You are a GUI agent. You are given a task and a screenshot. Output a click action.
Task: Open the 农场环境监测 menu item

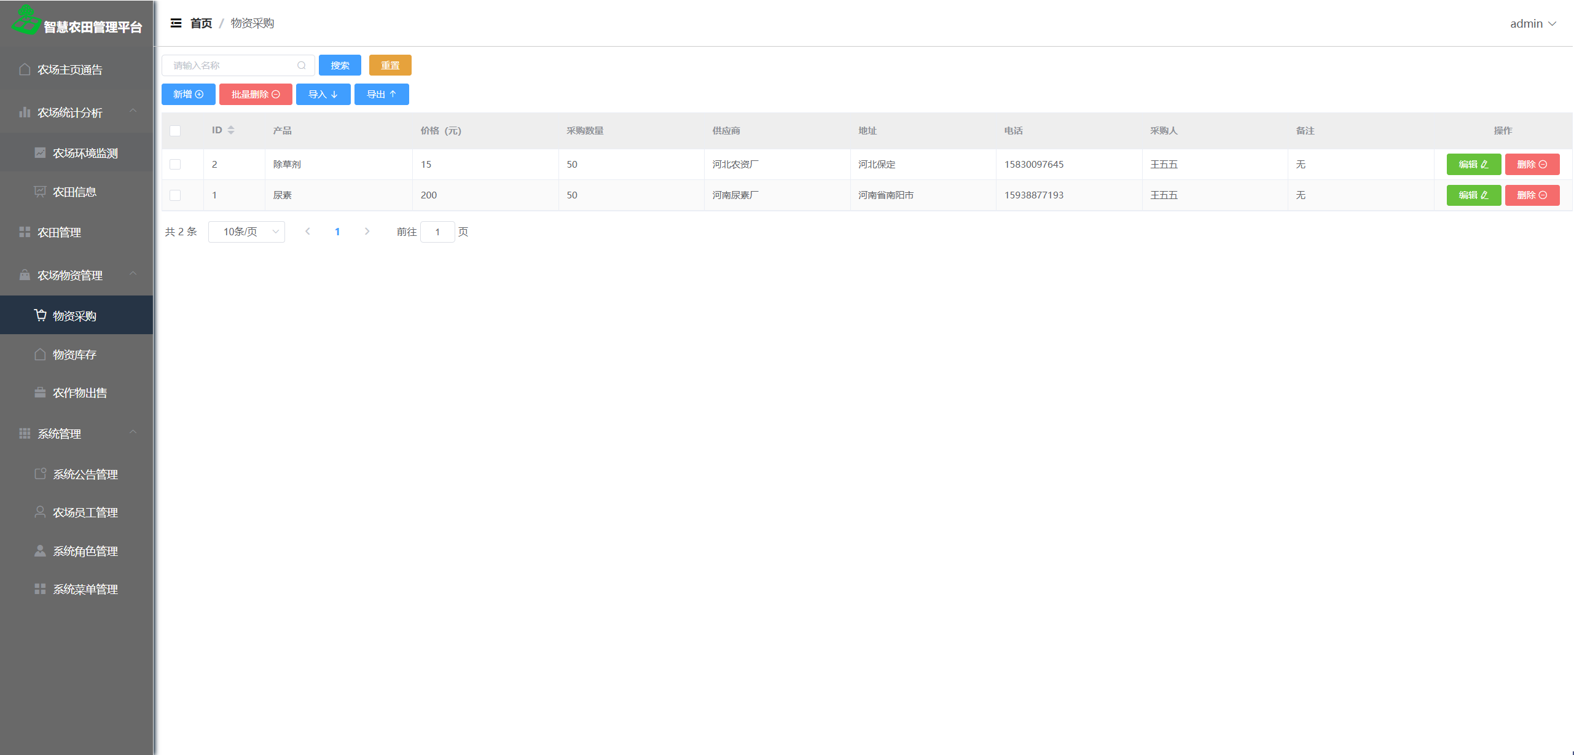point(85,153)
